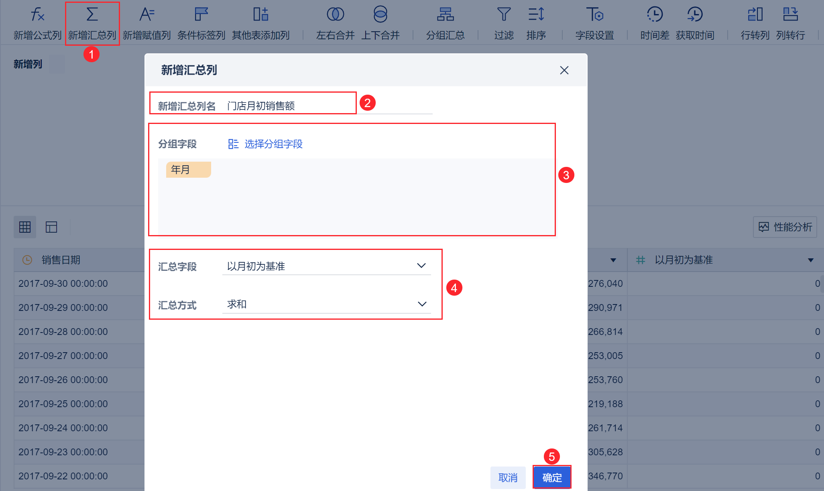Switch to grid table view
This screenshot has width=824, height=491.
(x=25, y=227)
